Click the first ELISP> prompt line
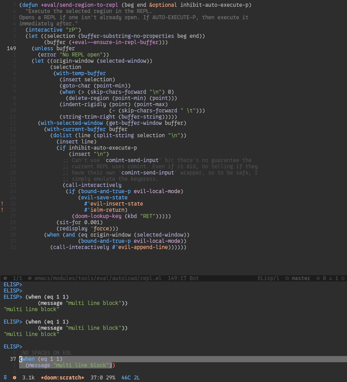Viewport: 347px width, 382px height. click(13, 284)
